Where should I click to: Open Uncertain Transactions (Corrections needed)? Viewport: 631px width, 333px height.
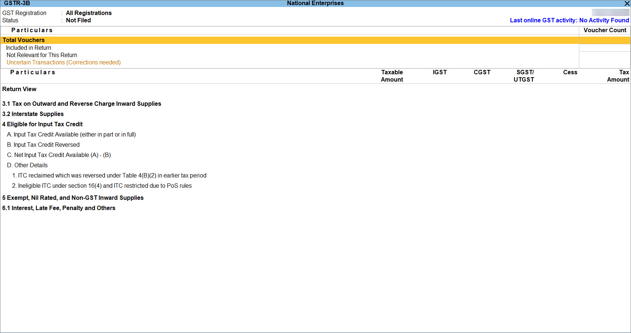63,62
